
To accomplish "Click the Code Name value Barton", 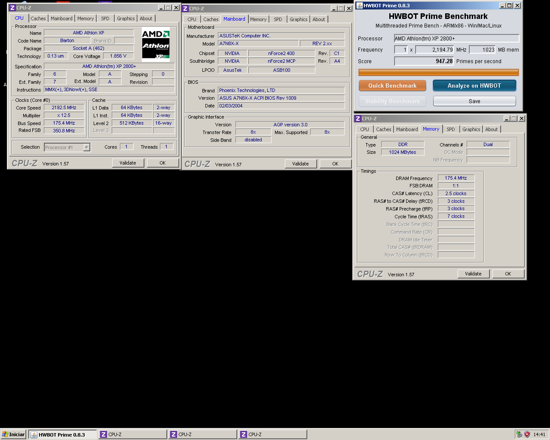I will click(x=67, y=40).
